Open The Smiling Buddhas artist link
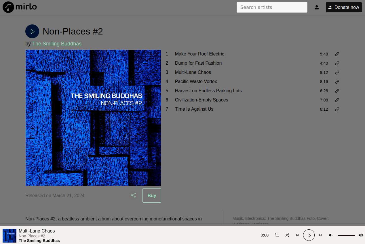365x244 pixels. 57,44
